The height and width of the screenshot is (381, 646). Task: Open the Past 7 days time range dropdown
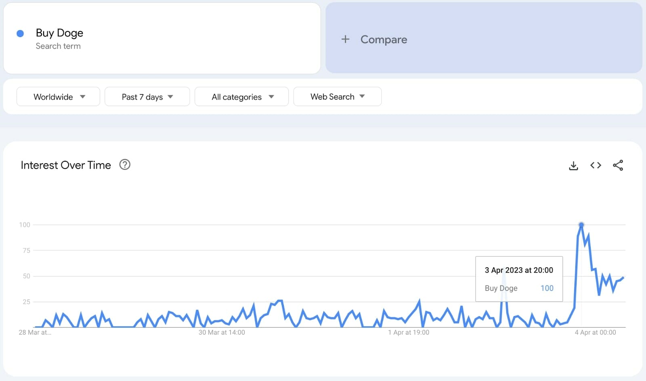(x=147, y=97)
